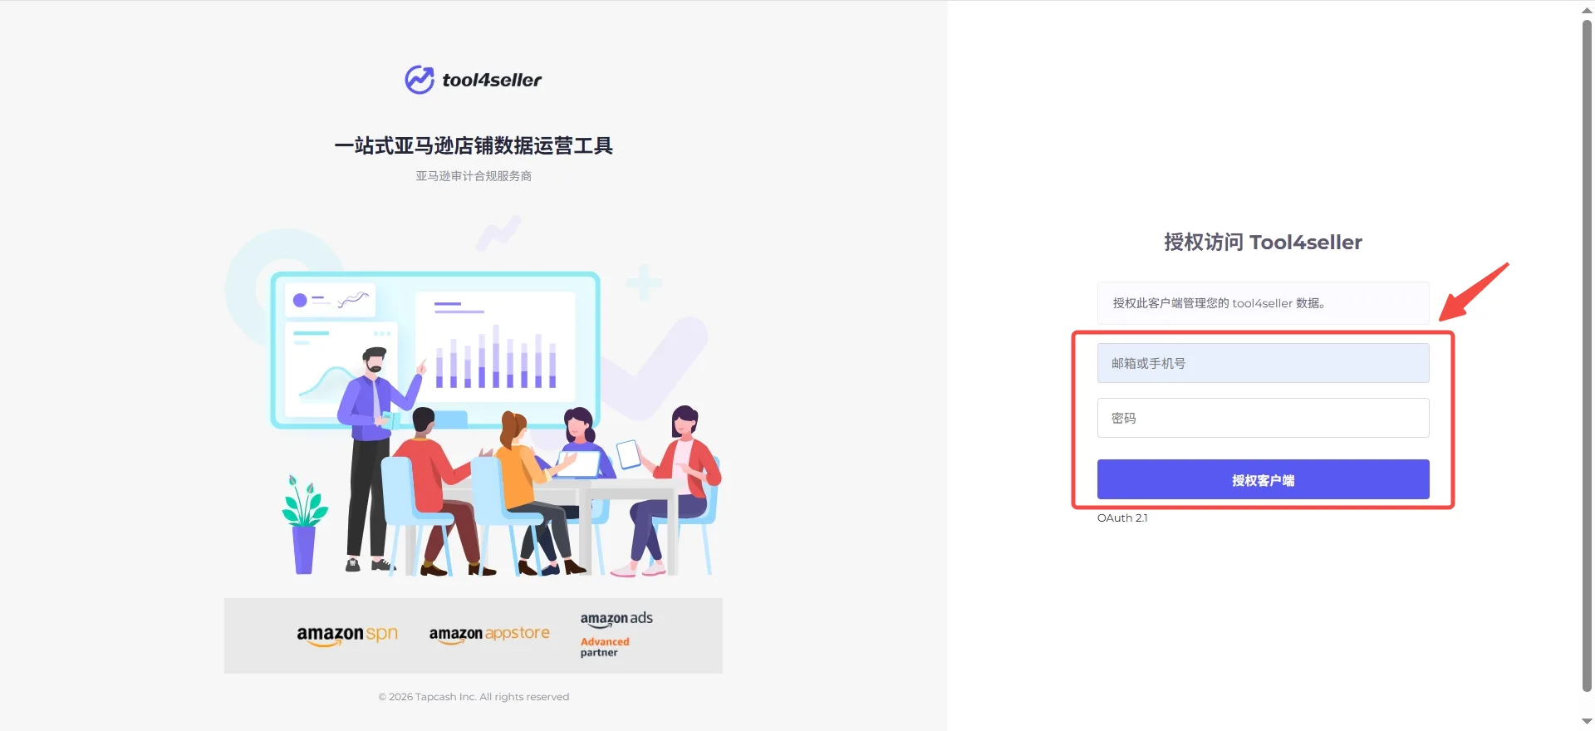Click the amazon spn logo
Image resolution: width=1595 pixels, height=731 pixels.
click(347, 635)
